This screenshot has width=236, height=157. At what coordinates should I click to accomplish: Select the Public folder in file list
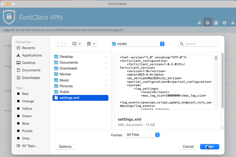tap(80, 92)
